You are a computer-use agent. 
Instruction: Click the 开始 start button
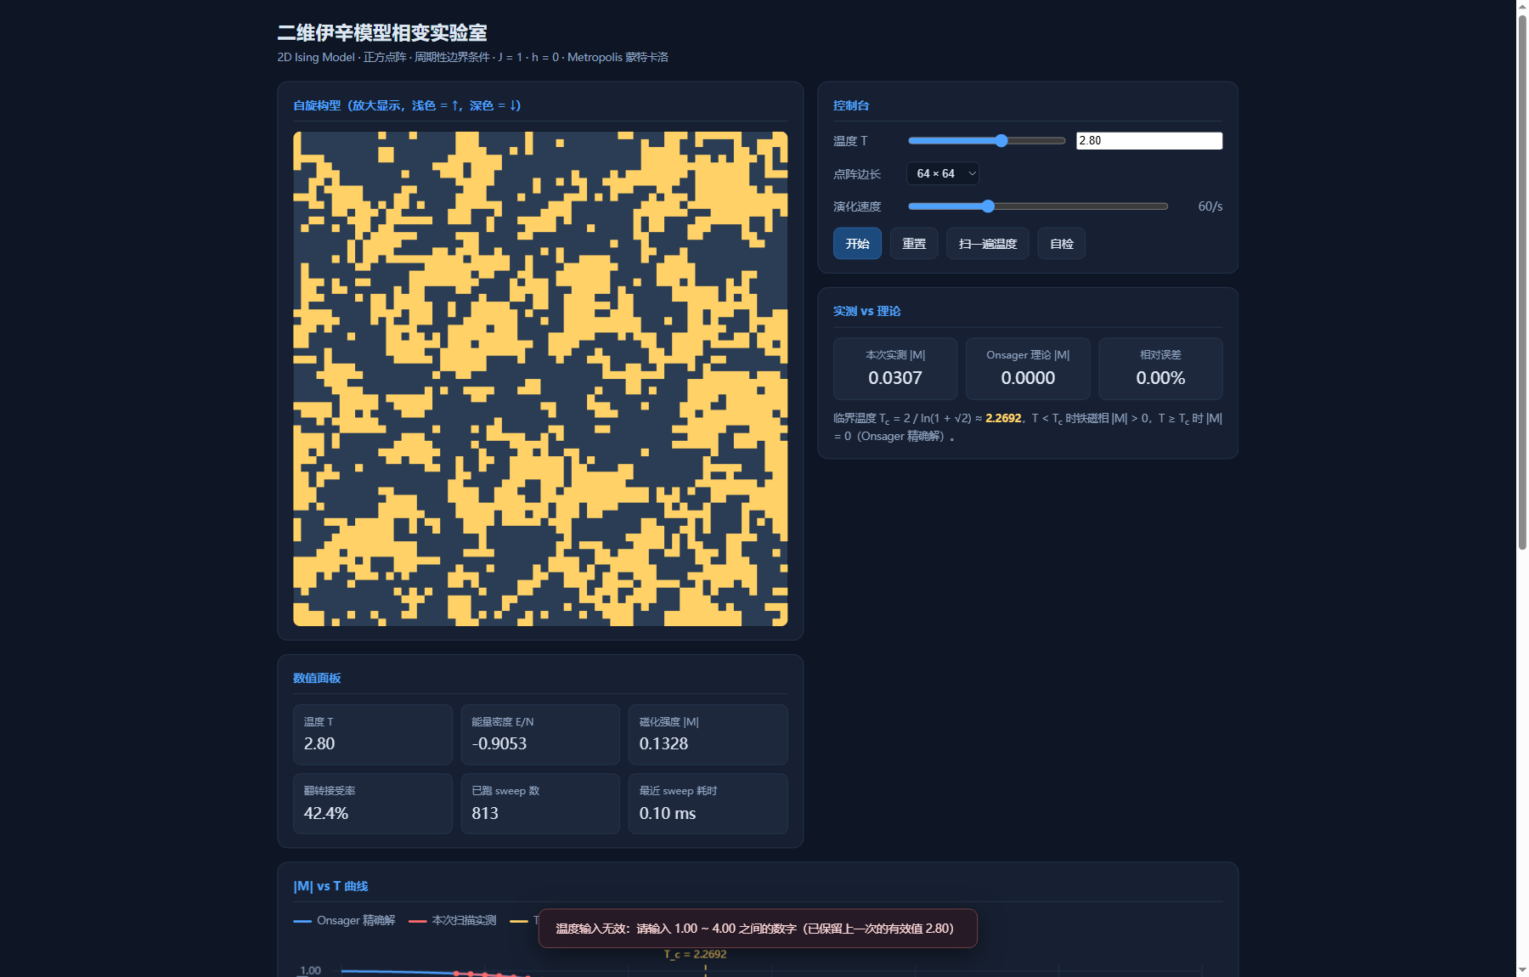pos(857,244)
